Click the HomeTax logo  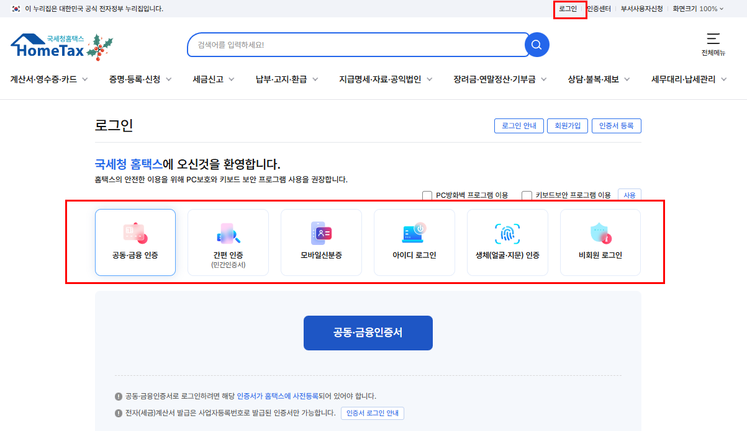(61, 46)
